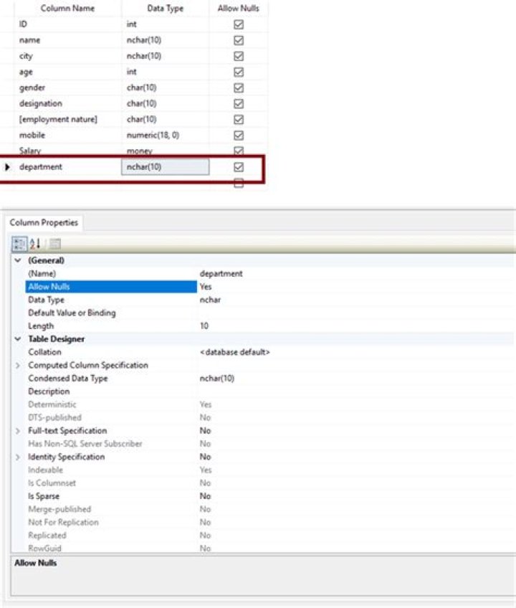Image resolution: width=516 pixels, height=608 pixels.
Task: Collapse the (General) property group
Action: tap(18, 260)
